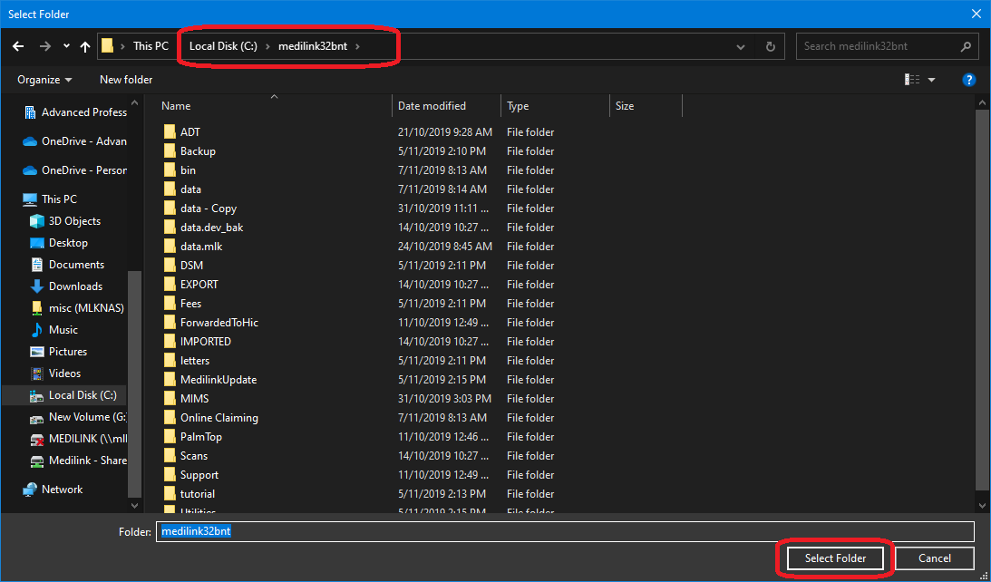The image size is (991, 582).
Task: Open OneDrive - Advan in sidebar
Action: pos(74,141)
